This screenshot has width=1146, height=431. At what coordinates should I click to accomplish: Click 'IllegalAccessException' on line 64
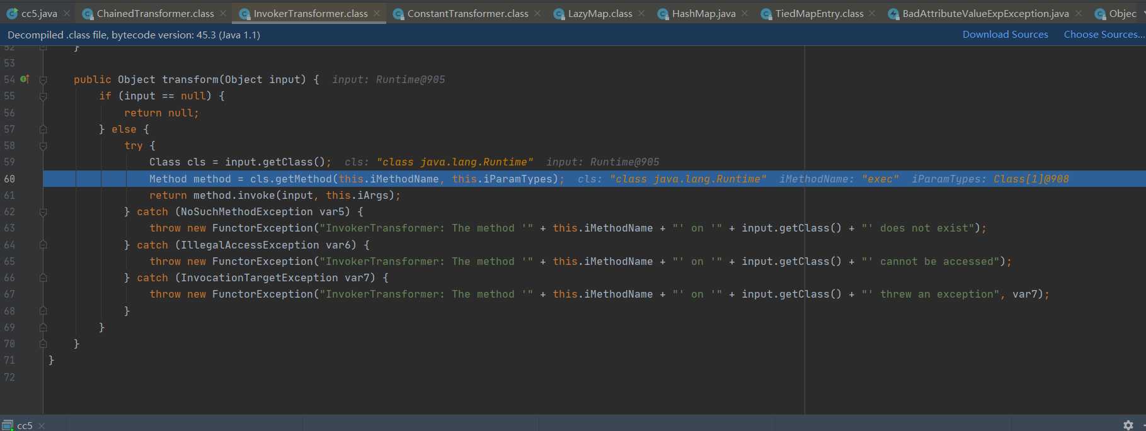[250, 245]
